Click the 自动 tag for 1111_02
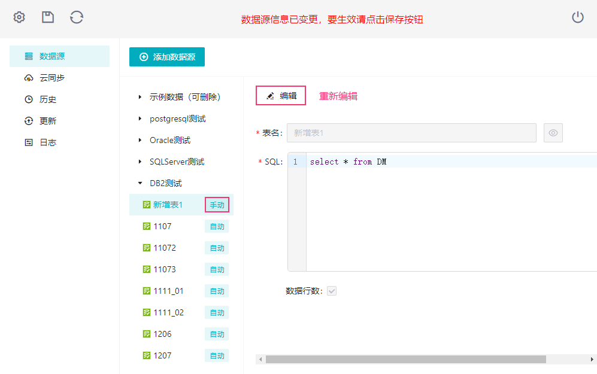The image size is (597, 374). [217, 312]
